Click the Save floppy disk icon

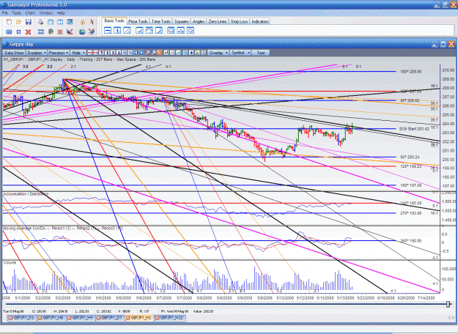[29, 22]
